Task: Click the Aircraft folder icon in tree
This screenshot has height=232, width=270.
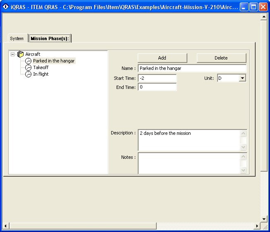Action: point(21,54)
